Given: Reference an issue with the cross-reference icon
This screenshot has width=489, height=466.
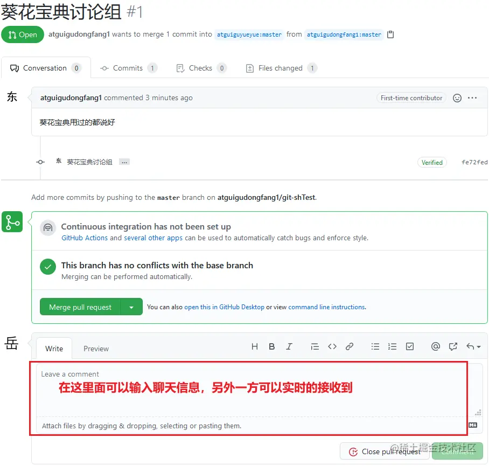Looking at the screenshot, I should tap(453, 346).
